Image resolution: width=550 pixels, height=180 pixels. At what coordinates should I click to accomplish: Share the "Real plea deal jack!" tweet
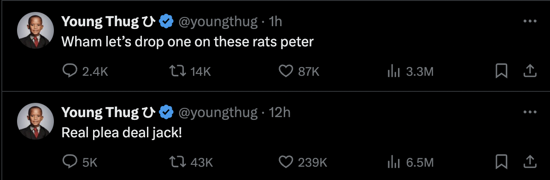[x=530, y=162]
